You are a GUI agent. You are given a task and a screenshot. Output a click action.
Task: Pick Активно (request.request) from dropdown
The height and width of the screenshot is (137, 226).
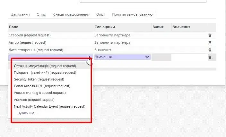[x=36, y=100]
